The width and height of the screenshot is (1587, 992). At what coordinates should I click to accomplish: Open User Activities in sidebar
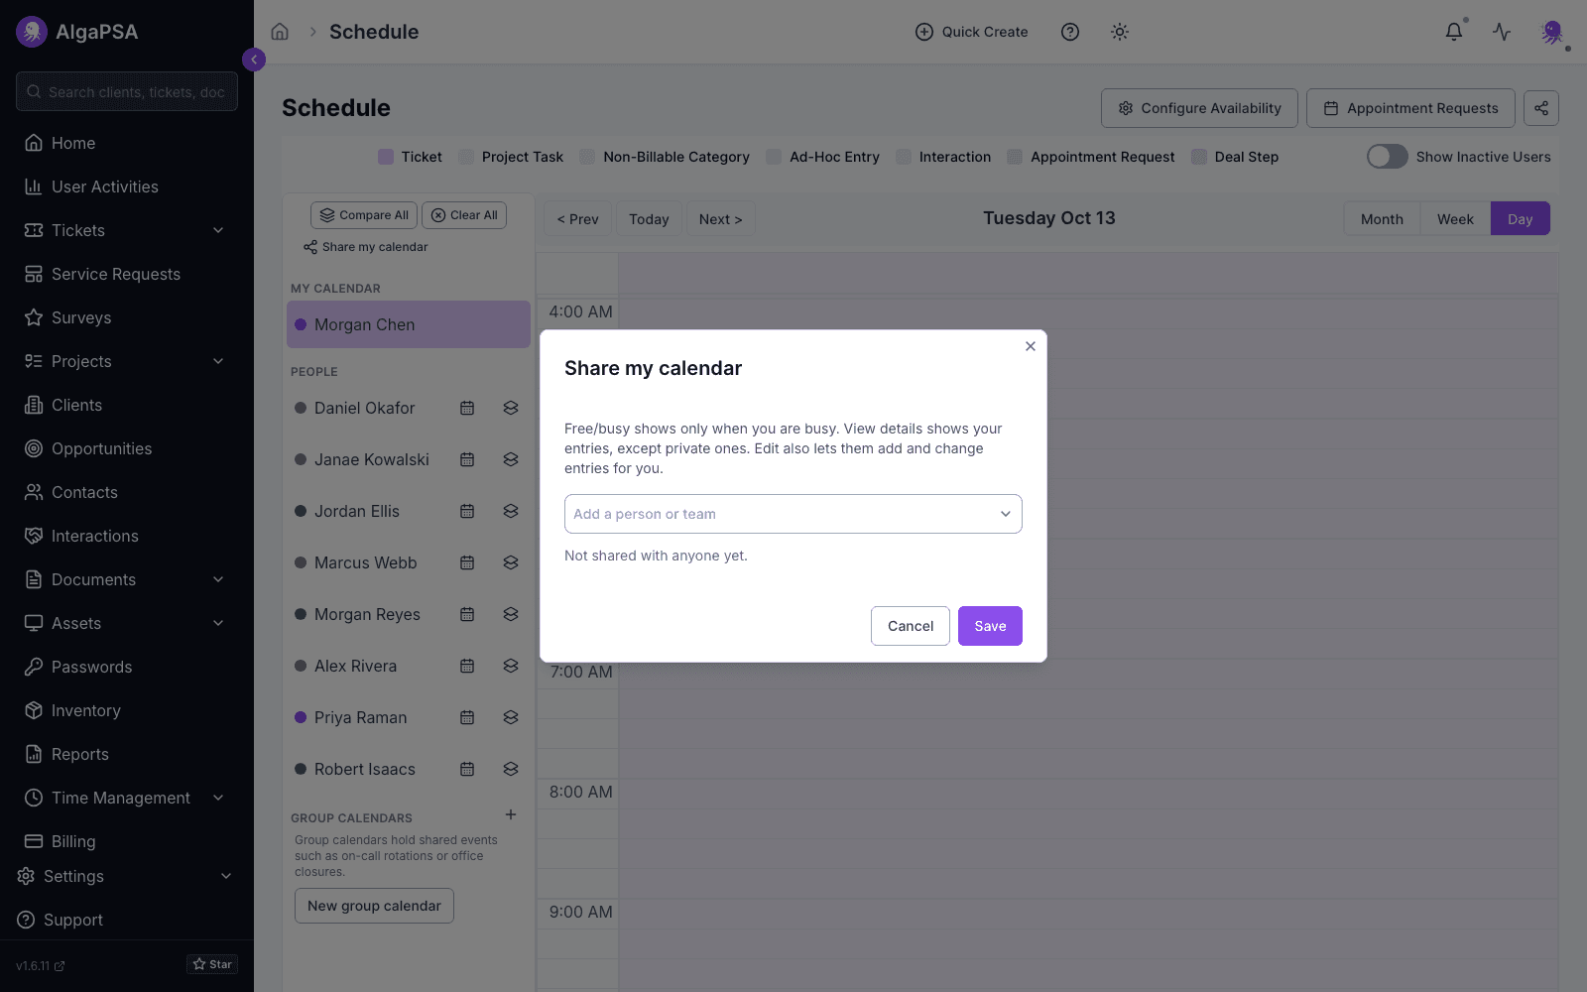[127, 186]
